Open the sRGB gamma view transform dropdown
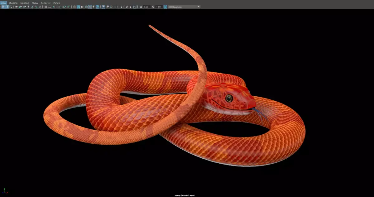This screenshot has width=374, height=197. click(x=184, y=7)
